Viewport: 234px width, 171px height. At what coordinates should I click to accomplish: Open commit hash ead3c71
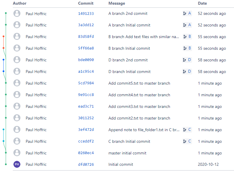pos(86,106)
